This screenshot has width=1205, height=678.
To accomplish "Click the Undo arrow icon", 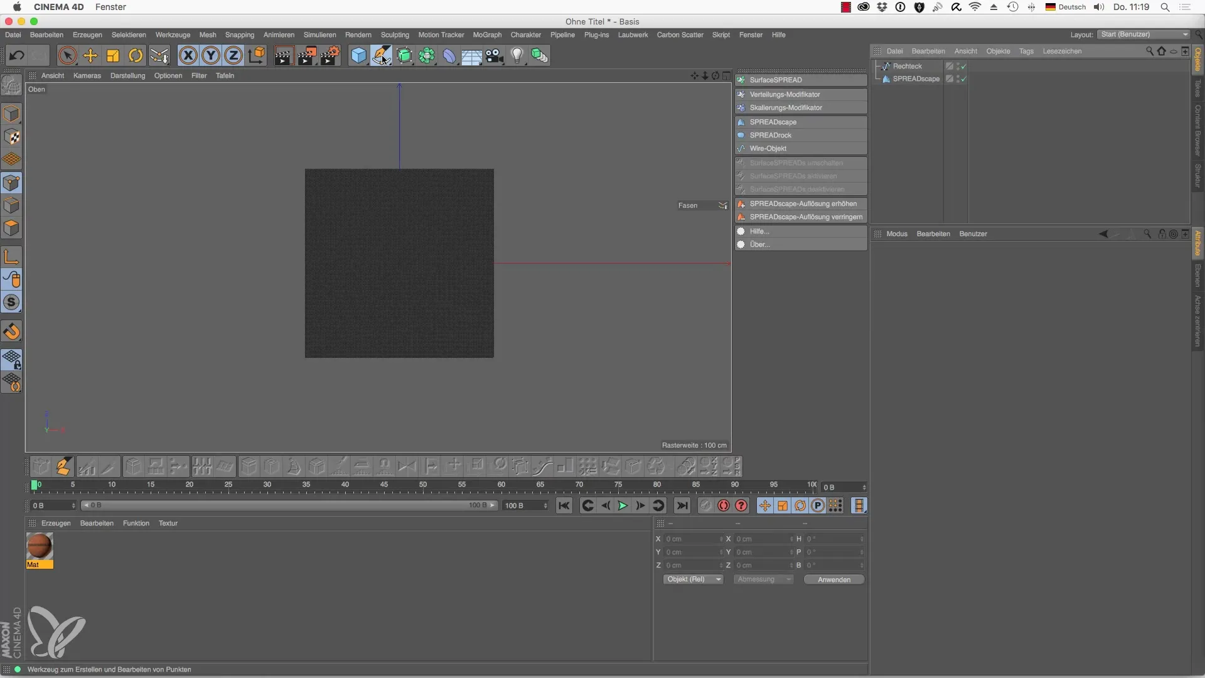I will [16, 55].
